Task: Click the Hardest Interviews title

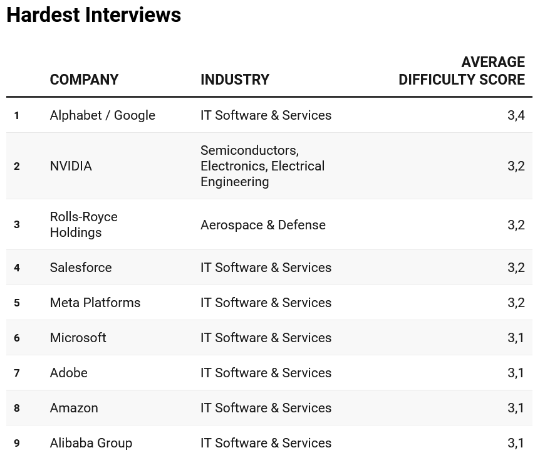Action: tap(93, 15)
